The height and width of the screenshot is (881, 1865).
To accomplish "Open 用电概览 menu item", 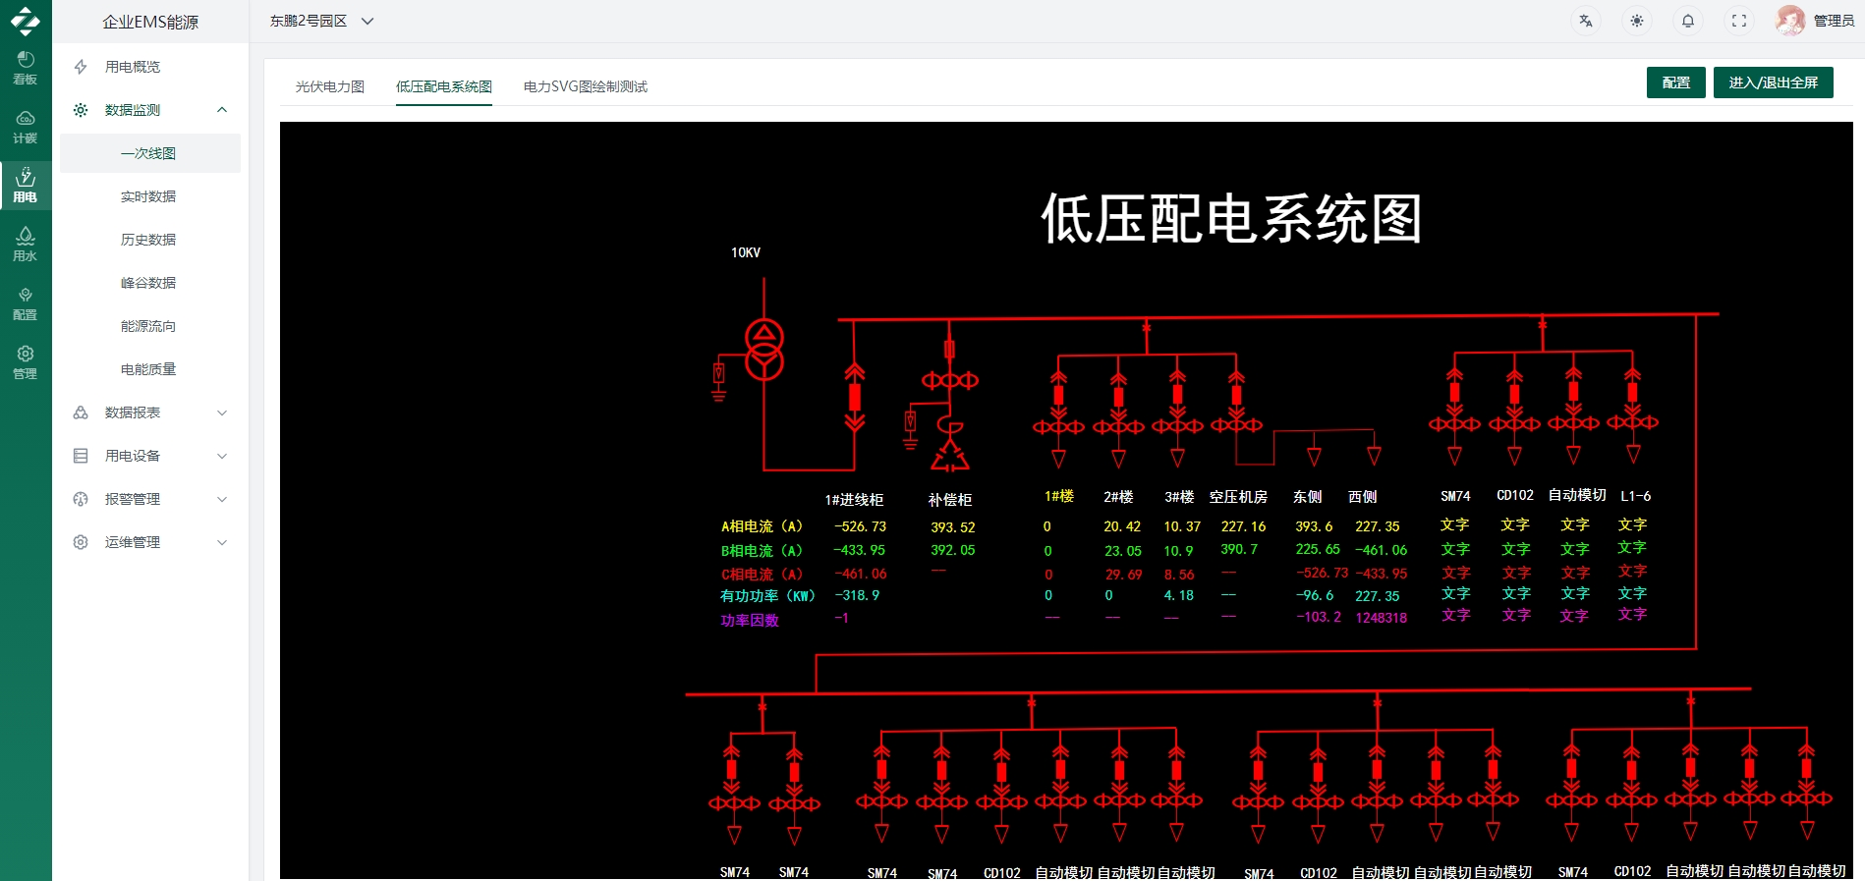I will pyautogui.click(x=150, y=67).
